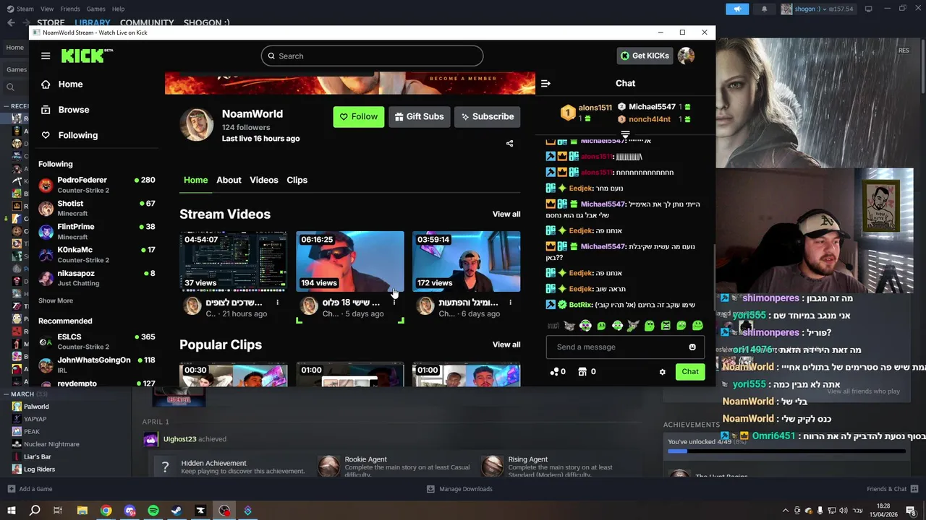The width and height of the screenshot is (926, 520).
Task: Open the shogon account dropdown in Steam
Action: (x=817, y=9)
